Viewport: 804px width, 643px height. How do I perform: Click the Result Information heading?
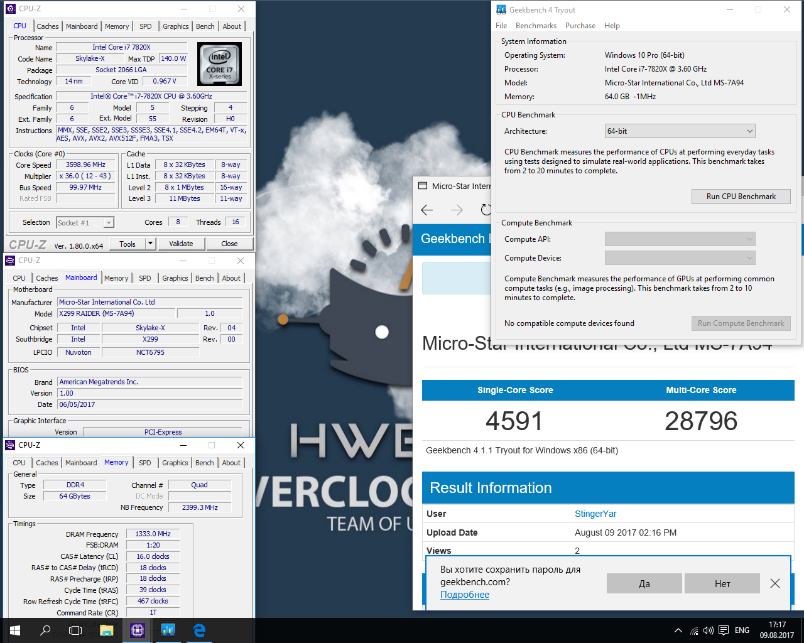pyautogui.click(x=491, y=488)
